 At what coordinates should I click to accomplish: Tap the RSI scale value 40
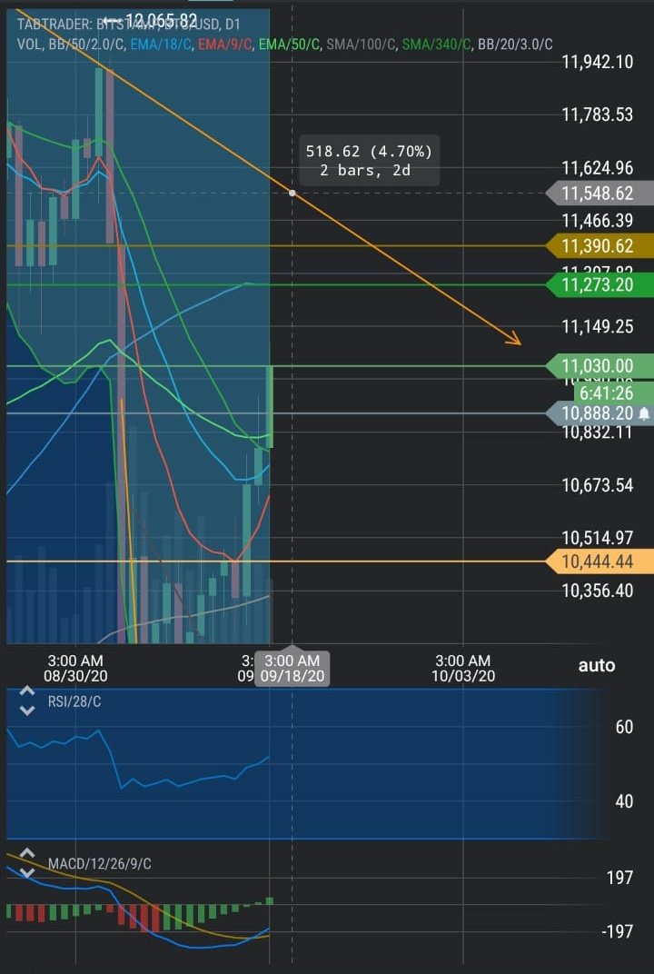(624, 801)
